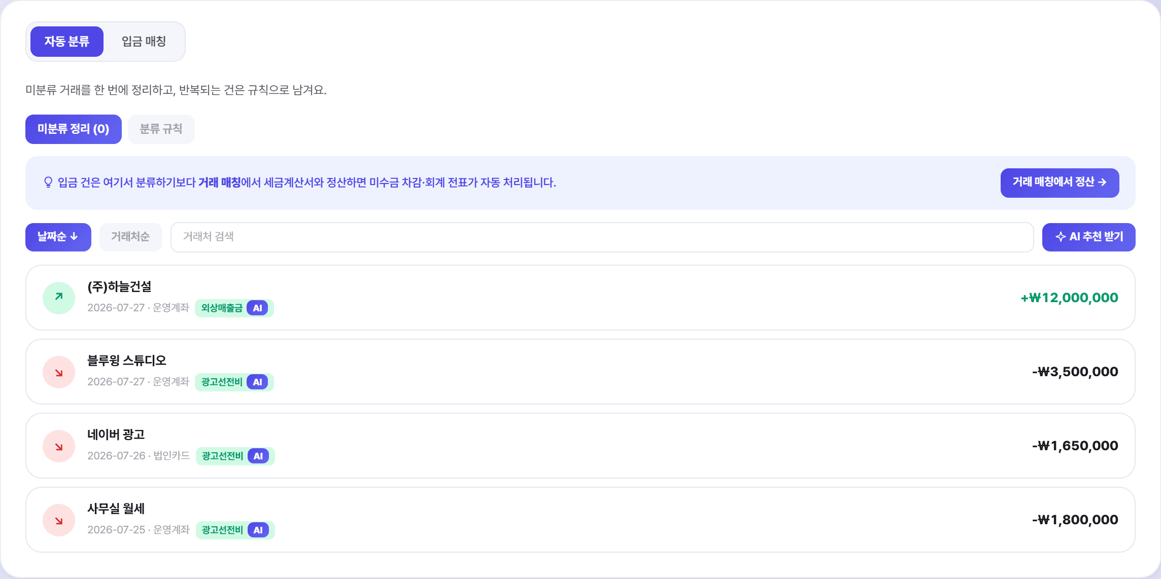Click the red expense arrow icon for 네이버 광고
The image size is (1161, 579).
59,446
